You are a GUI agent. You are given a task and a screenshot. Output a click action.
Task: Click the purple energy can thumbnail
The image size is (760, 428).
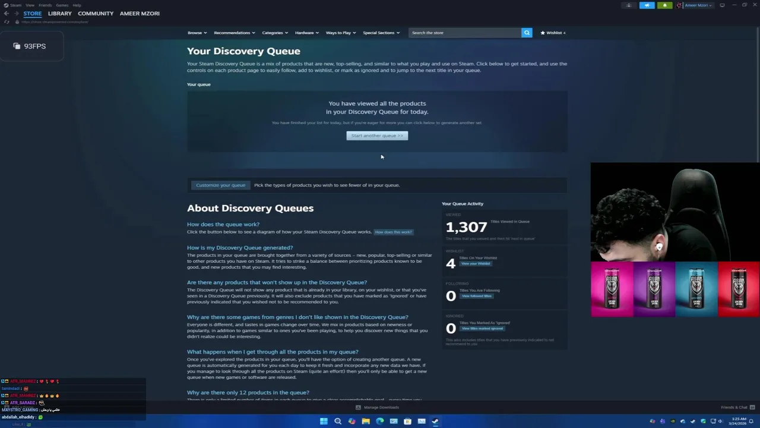(654, 289)
